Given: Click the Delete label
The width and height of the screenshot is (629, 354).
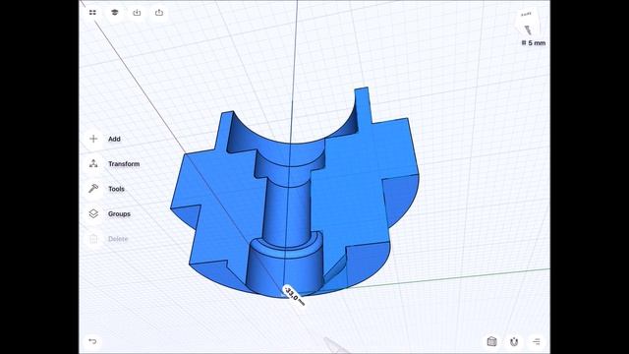Looking at the screenshot, I should (118, 239).
